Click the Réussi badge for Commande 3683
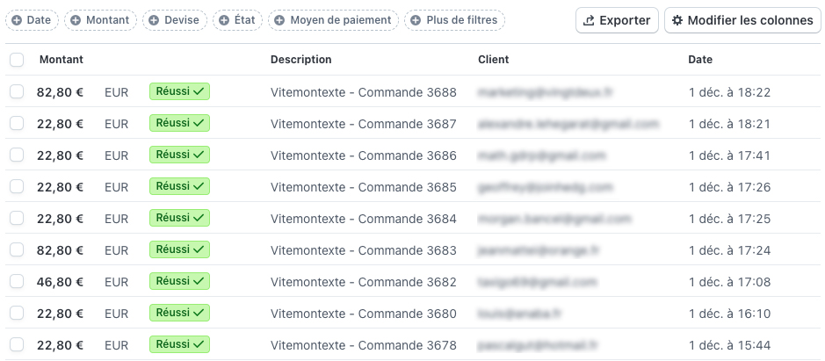Viewport: 825px width, 361px height. [x=179, y=249]
